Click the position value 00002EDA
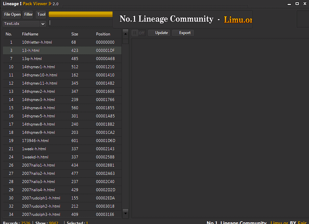Viewport: 309px width, 224px height. tap(105, 198)
